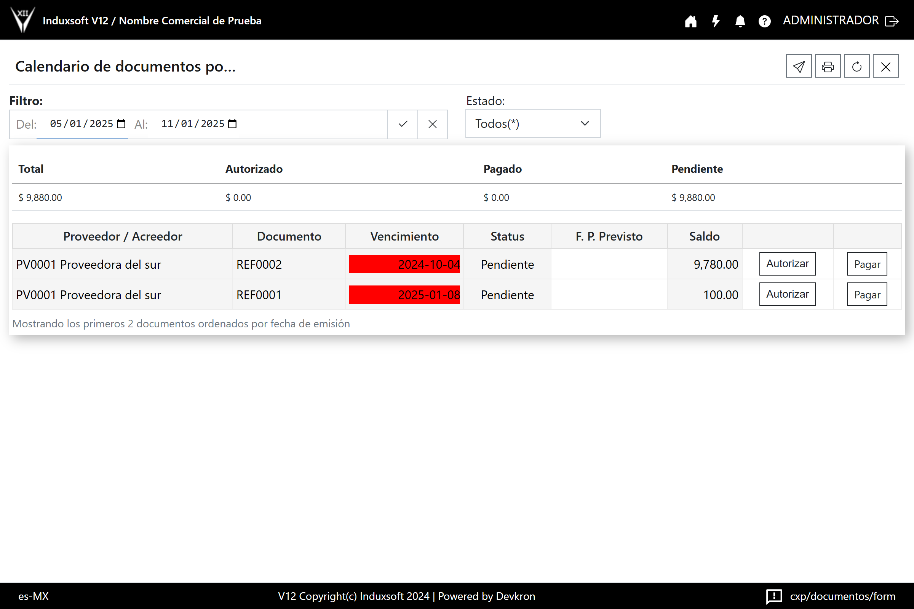Open notifications bell icon
This screenshot has height=609, width=914.
740,21
